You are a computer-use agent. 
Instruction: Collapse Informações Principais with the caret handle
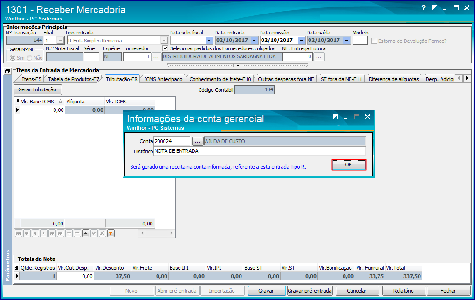click(238, 65)
